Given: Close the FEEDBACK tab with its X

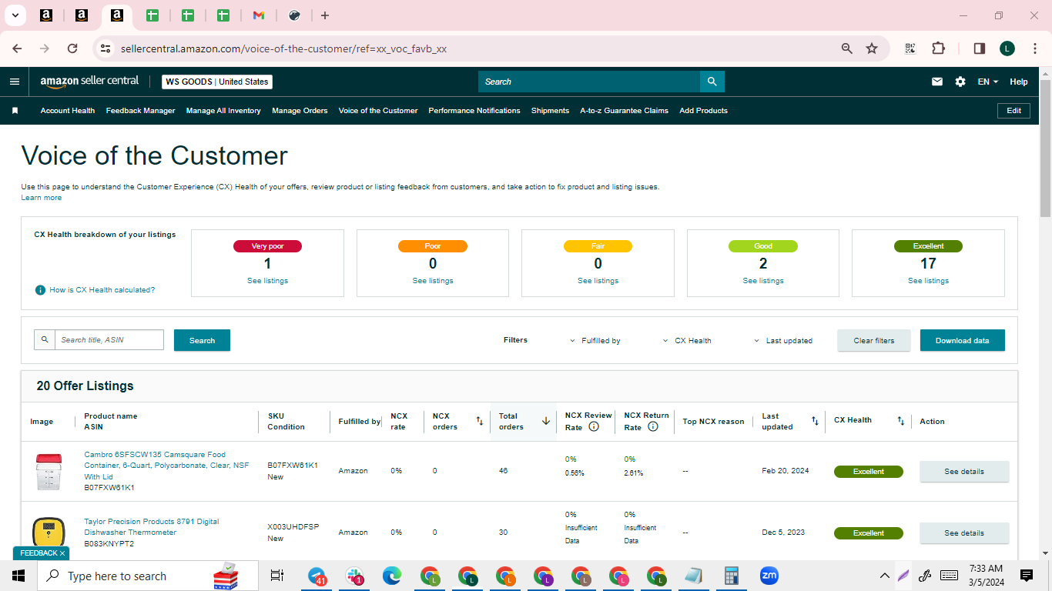Looking at the screenshot, I should point(62,553).
